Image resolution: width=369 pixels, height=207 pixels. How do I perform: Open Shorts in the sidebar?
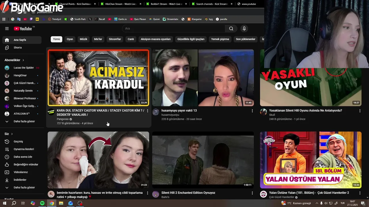pos(22,47)
